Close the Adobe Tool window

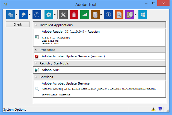tap(163, 3)
